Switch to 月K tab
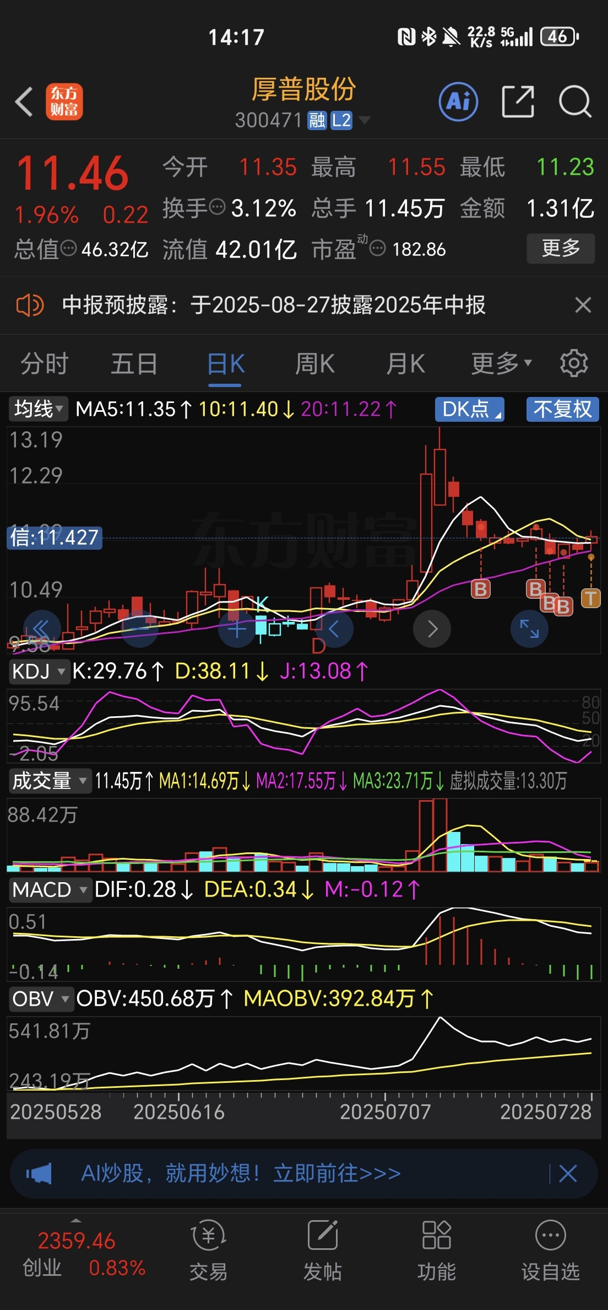 (x=405, y=363)
